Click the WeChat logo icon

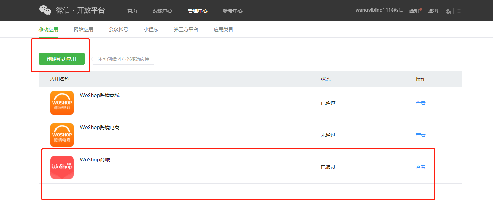(x=45, y=10)
